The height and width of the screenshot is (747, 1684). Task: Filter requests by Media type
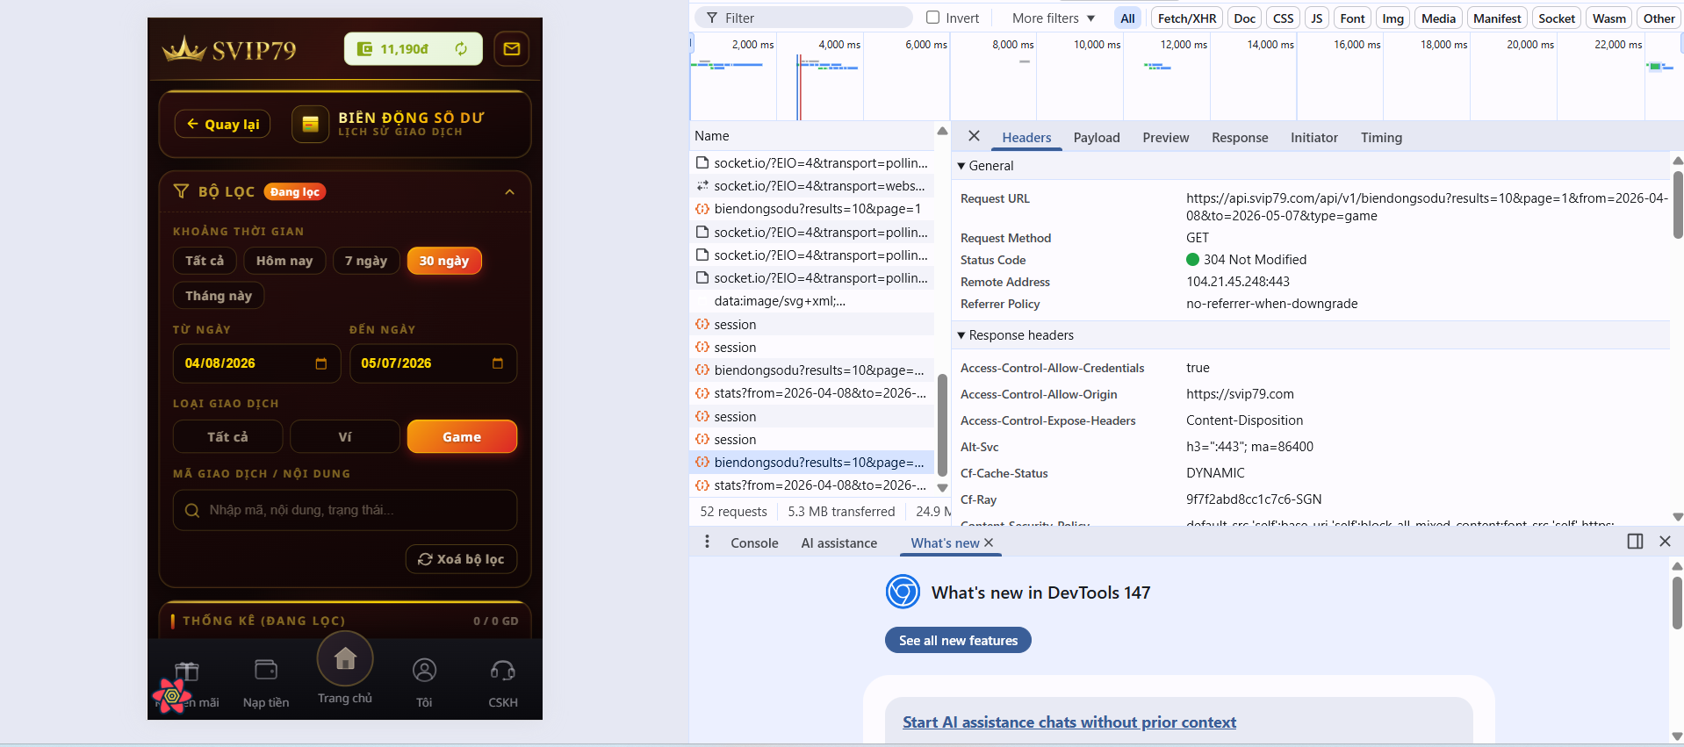point(1438,18)
